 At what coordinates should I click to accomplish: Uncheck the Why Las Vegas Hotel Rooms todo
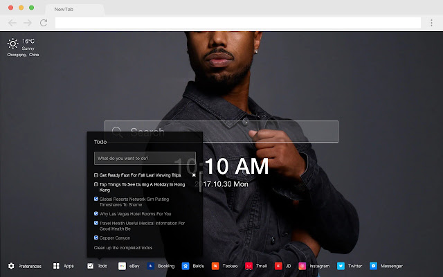[96, 214]
